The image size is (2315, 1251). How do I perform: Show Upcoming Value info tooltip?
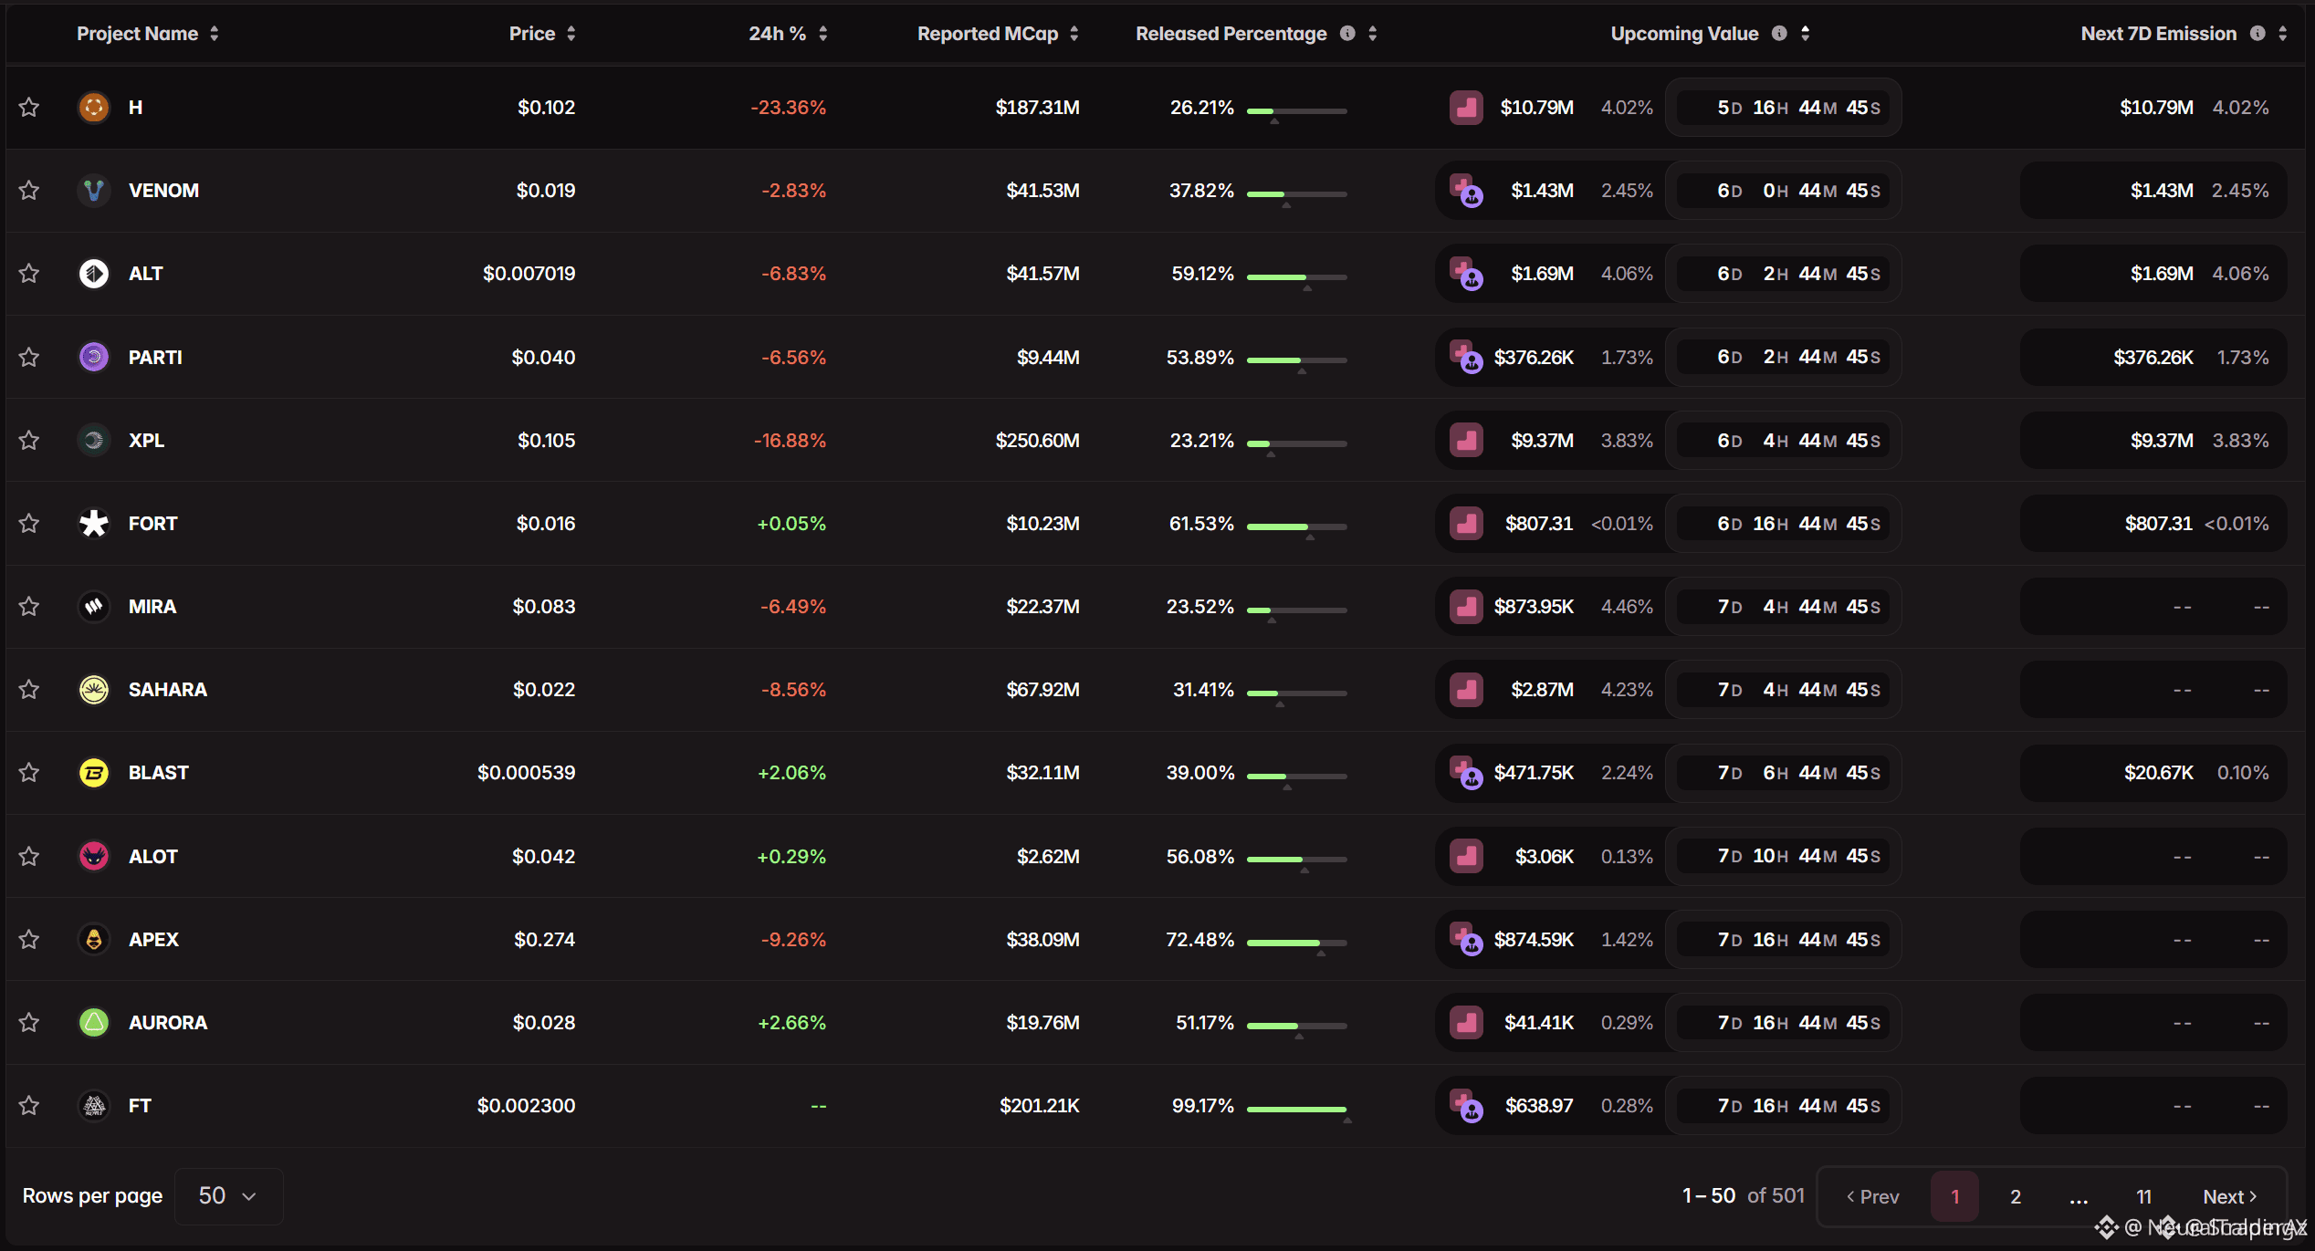point(1779,34)
